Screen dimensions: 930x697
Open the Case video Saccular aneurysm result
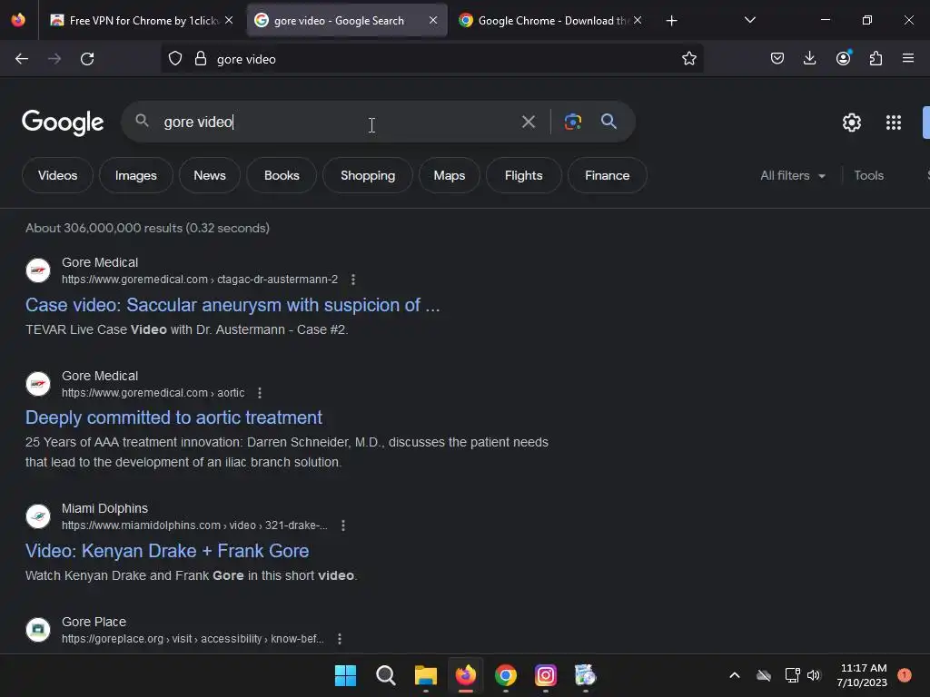(x=232, y=305)
